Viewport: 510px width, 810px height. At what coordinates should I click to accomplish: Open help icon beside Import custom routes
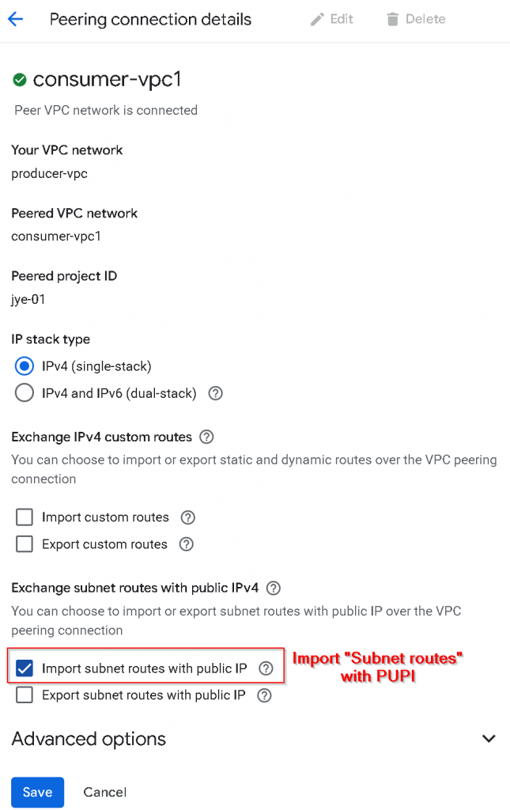pos(187,517)
